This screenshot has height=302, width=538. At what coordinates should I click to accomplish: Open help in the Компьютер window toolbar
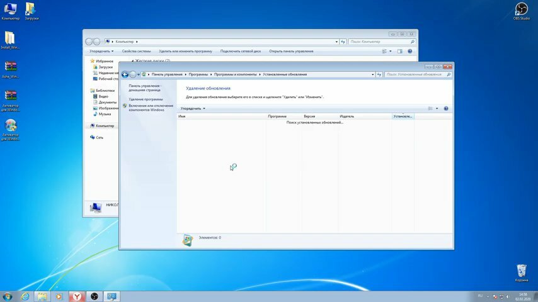[409, 51]
